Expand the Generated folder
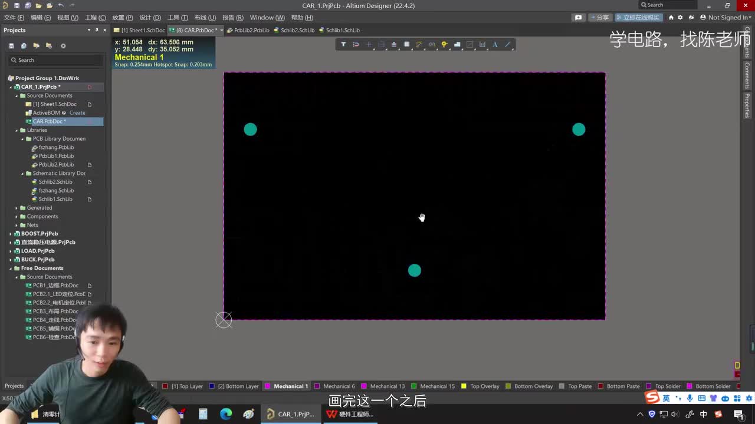755x424 pixels. (x=17, y=208)
